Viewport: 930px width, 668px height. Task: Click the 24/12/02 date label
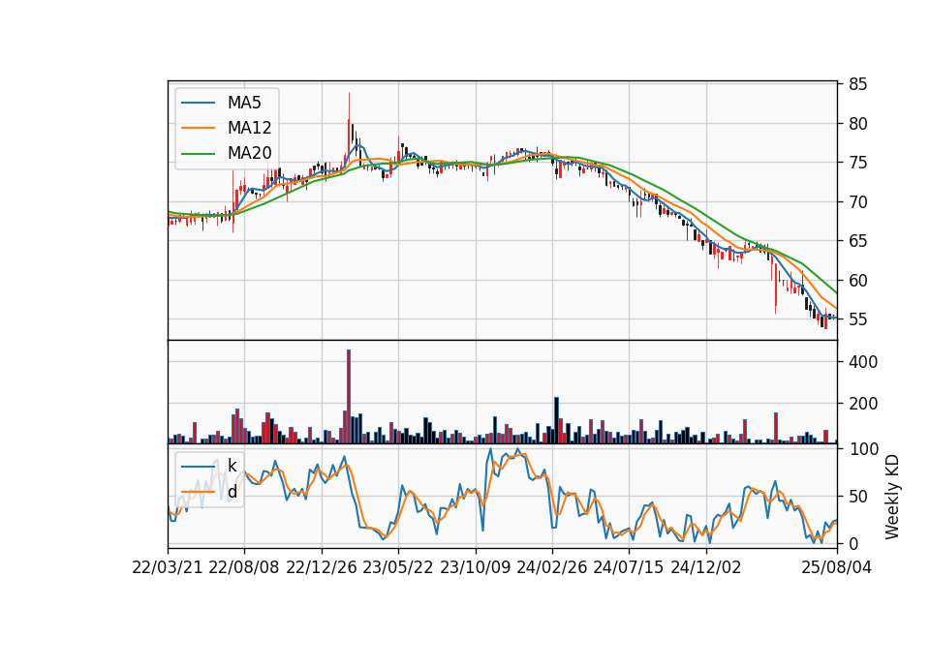coord(706,567)
